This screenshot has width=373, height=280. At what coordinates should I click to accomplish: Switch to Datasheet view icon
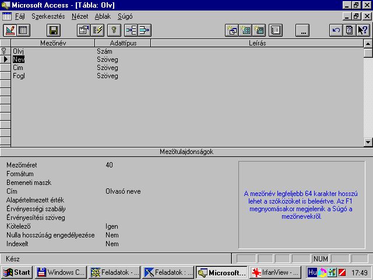coord(23,30)
